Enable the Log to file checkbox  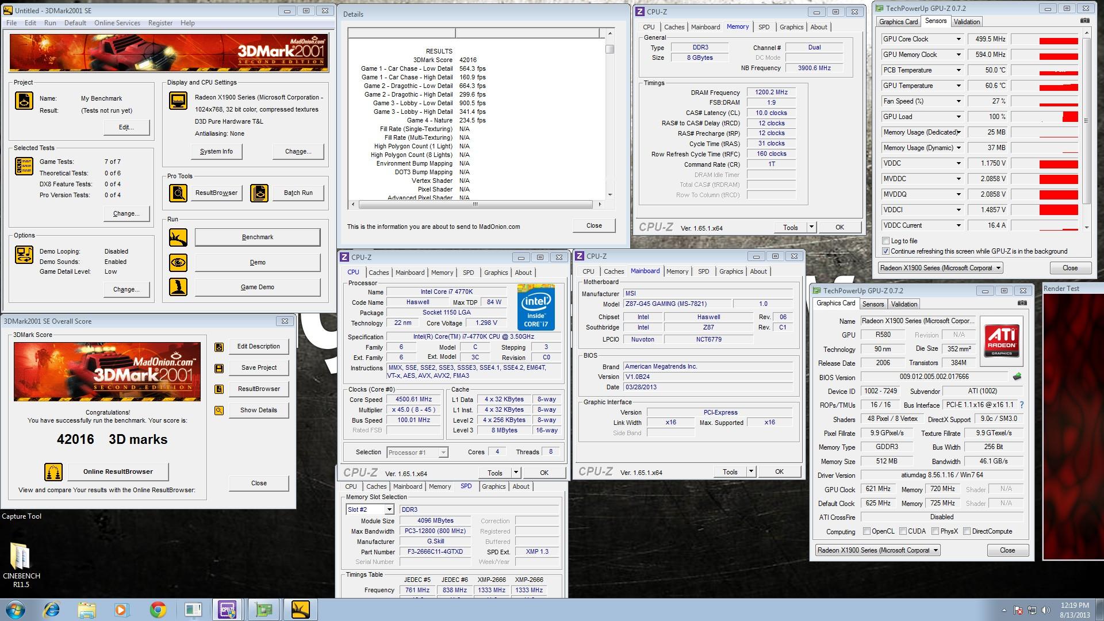coord(885,241)
